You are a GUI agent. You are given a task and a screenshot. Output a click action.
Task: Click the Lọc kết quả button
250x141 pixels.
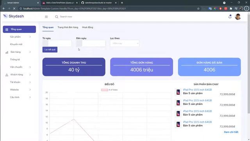pyautogui.click(x=50, y=50)
